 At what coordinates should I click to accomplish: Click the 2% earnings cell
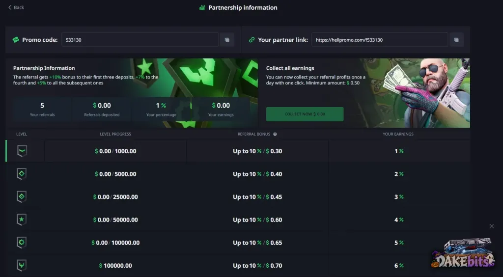399,174
